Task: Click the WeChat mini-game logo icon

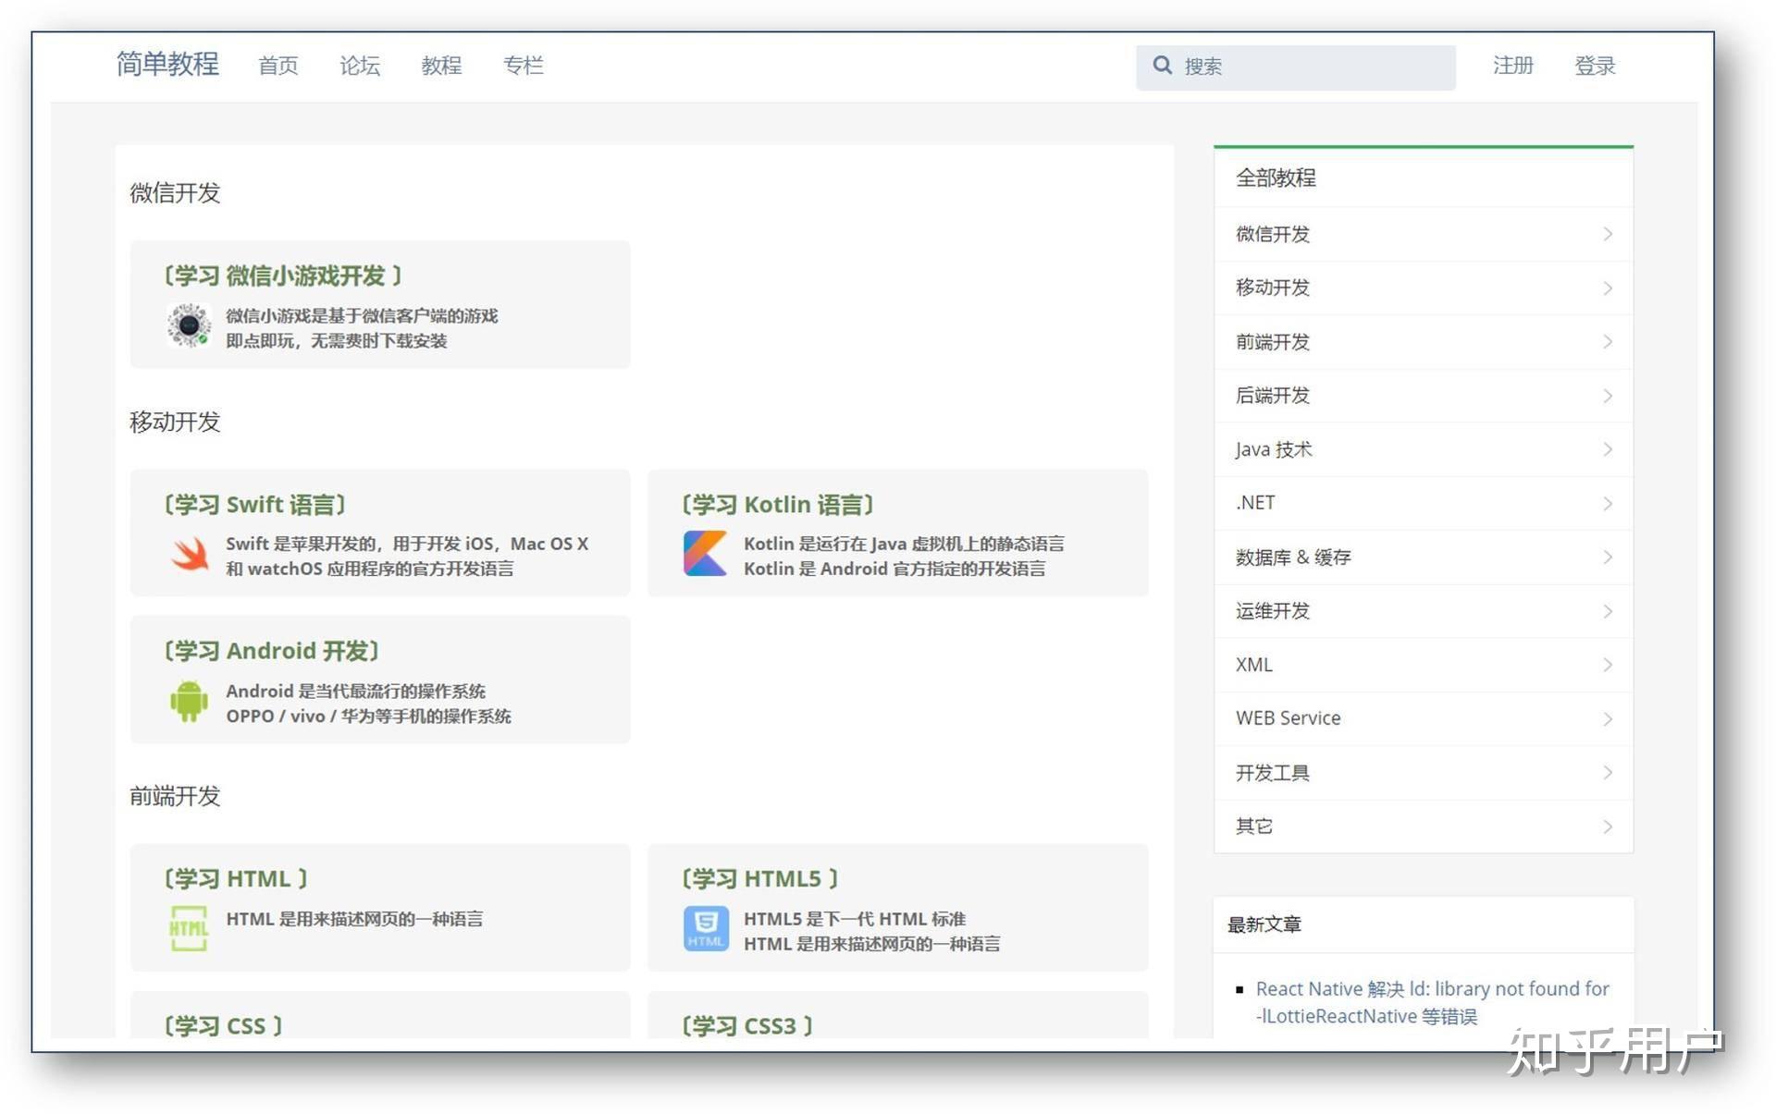Action: 189,325
